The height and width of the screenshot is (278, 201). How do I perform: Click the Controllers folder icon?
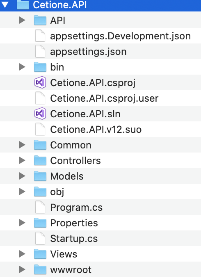[x=40, y=160]
